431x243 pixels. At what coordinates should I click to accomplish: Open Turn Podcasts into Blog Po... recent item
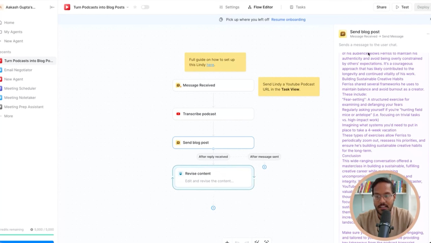coord(28,61)
